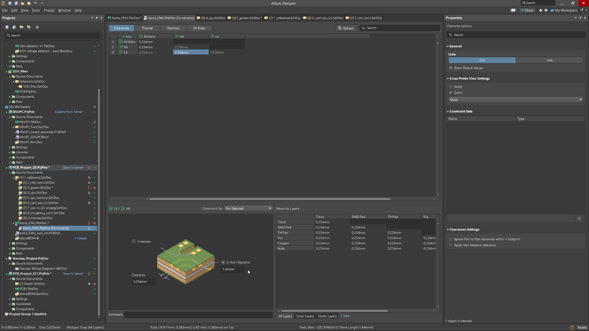Enable Ignore Pad to Pad clearances option
The width and height of the screenshot is (589, 331).
pyautogui.click(x=451, y=239)
